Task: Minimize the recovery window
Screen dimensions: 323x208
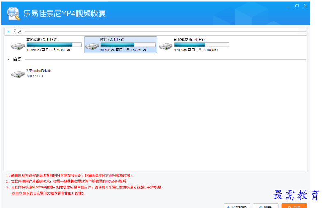Action: click(x=288, y=7)
